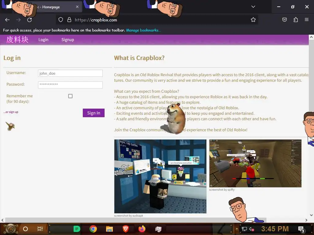Reload the current page
Screen dimensions: 314x235
pyautogui.click(x=29, y=20)
